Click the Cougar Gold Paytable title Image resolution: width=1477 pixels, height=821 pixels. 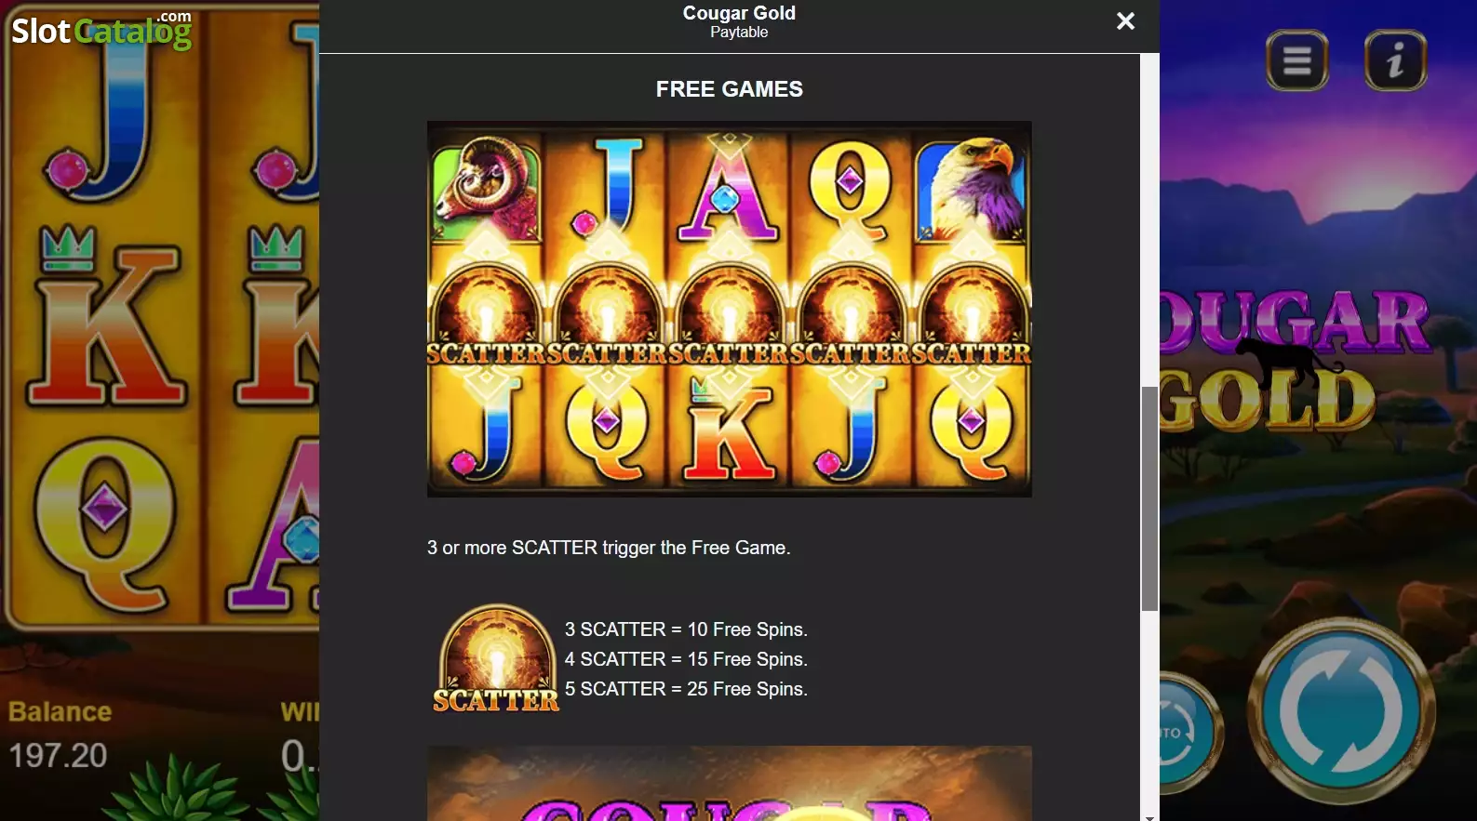tap(739, 21)
